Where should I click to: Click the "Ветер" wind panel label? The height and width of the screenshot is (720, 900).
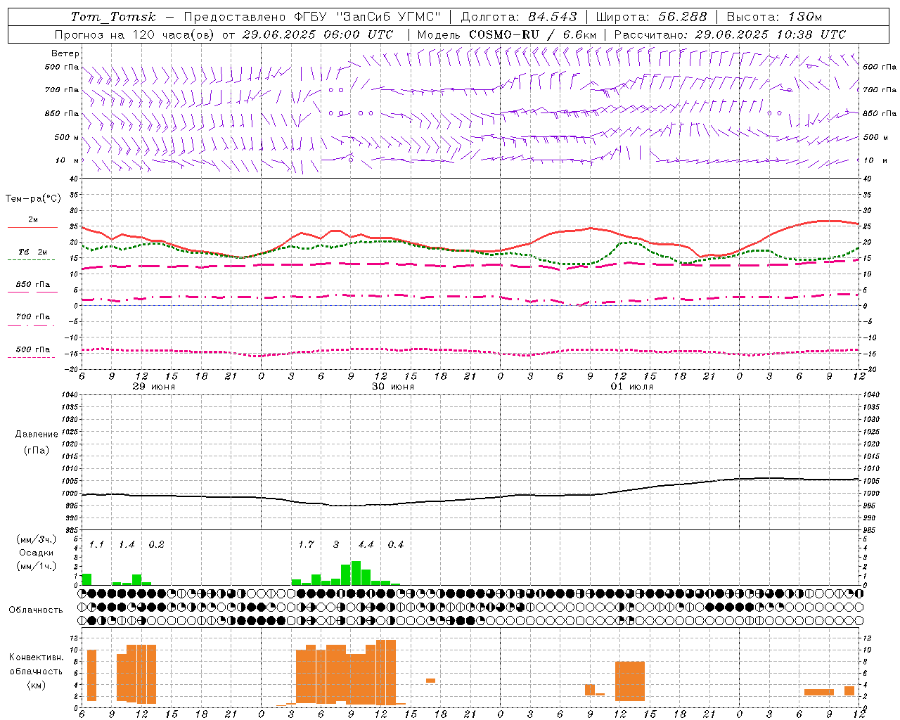pyautogui.click(x=65, y=53)
